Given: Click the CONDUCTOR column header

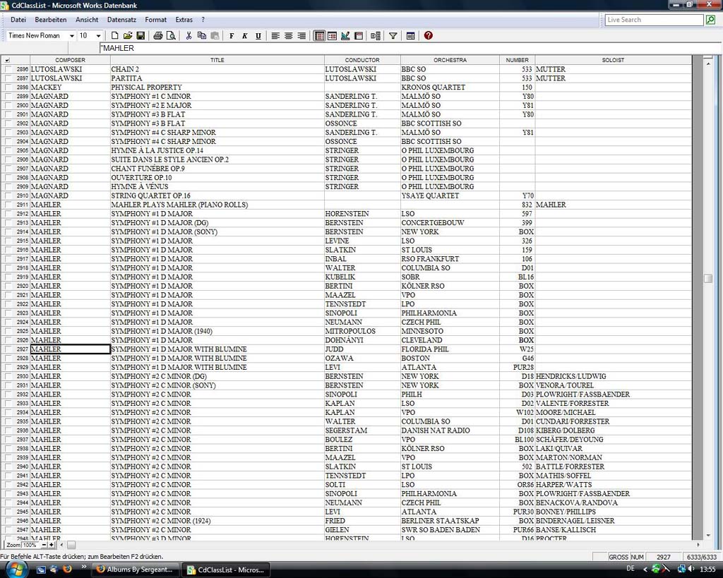Looking at the screenshot, I should (362, 60).
